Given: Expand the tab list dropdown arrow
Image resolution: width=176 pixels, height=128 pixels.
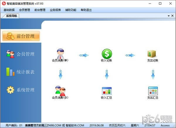Looking at the screenshot, I should tap(169, 16).
